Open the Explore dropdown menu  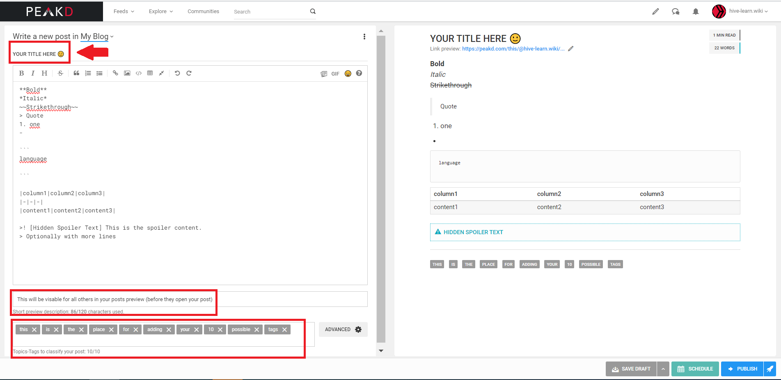click(161, 12)
